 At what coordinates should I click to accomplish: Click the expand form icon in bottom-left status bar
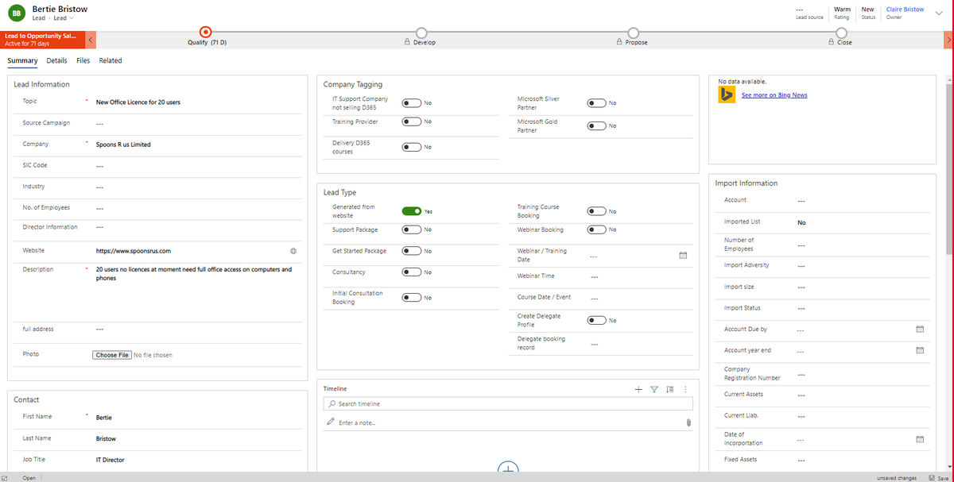[x=6, y=478]
